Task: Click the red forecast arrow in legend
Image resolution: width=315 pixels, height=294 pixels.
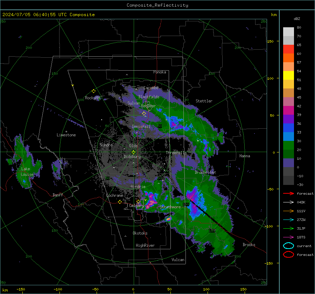Action: click(288, 193)
